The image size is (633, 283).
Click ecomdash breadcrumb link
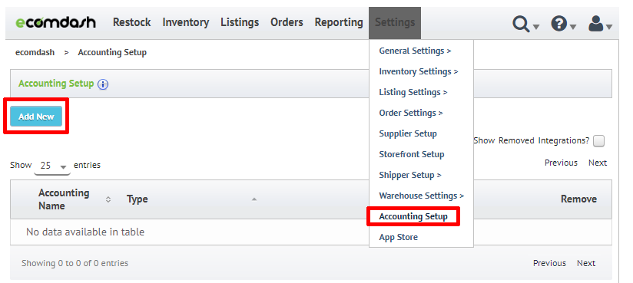(35, 52)
